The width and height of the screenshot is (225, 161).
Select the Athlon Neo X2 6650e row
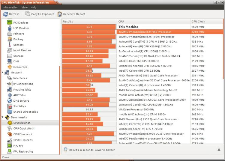(142, 80)
